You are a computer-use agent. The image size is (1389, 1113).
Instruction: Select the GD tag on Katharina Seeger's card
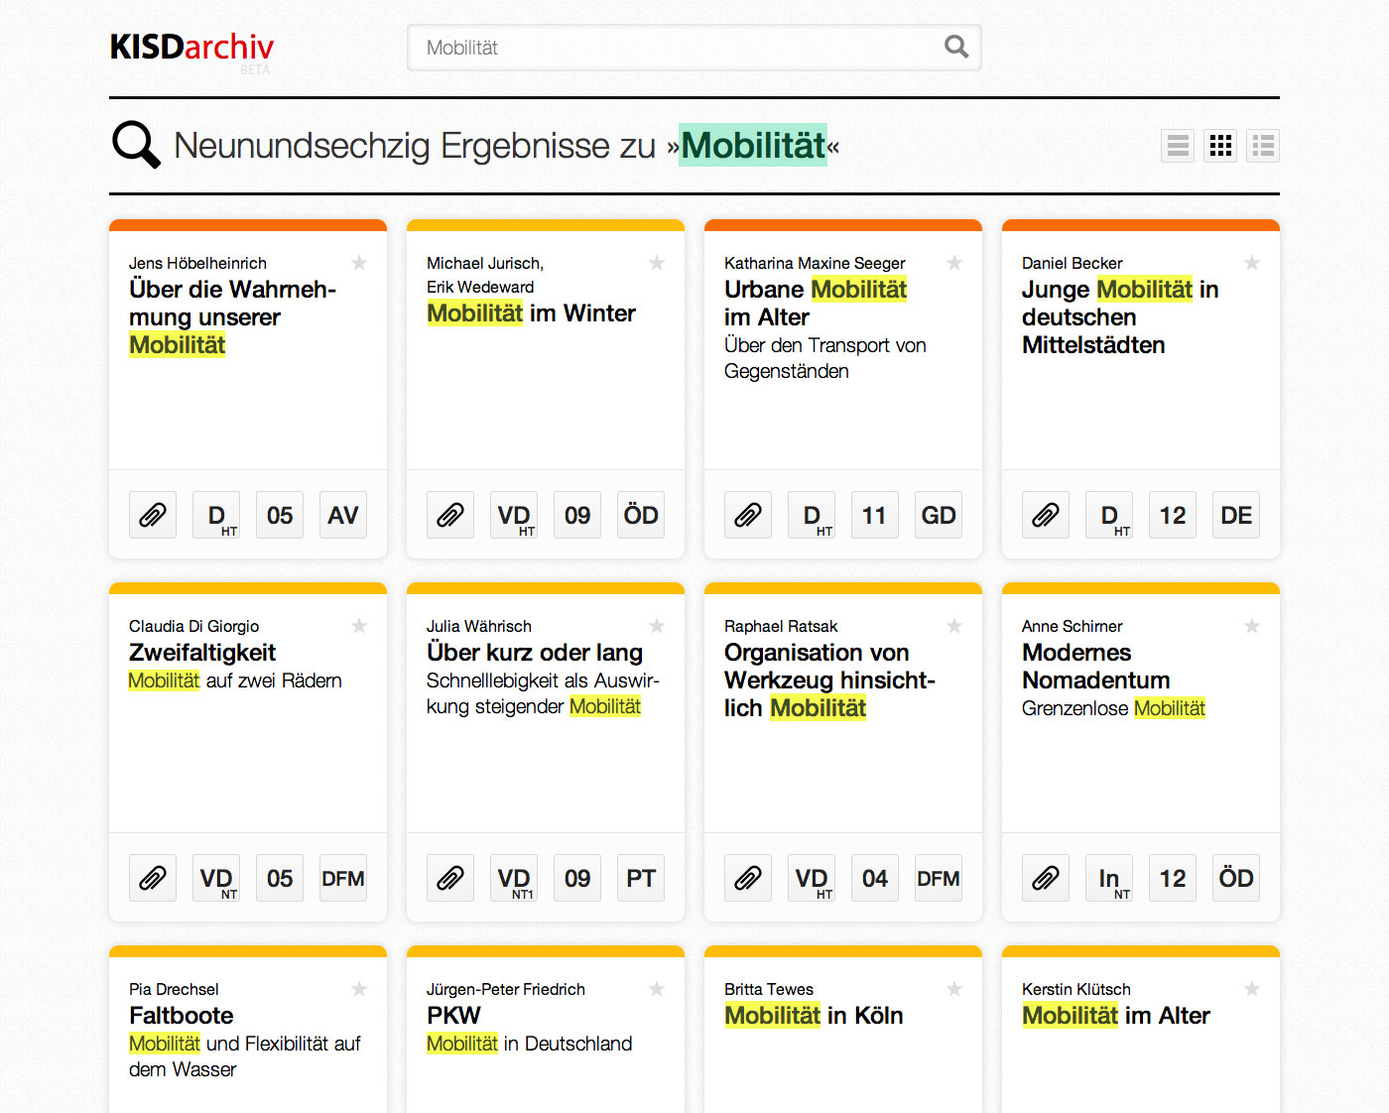click(939, 515)
